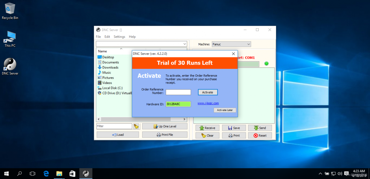
Task: Click the Hardware ID field 3012BA8C
Action: [x=178, y=104]
